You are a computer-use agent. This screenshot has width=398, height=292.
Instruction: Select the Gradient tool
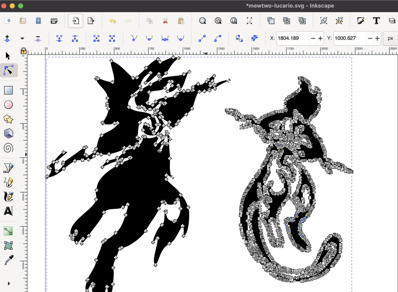click(8, 231)
